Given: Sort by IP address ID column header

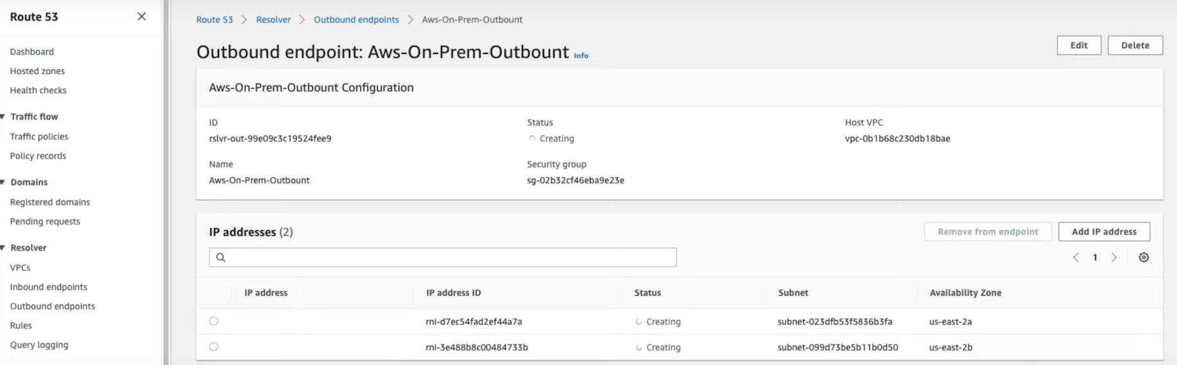Looking at the screenshot, I should pos(454,293).
